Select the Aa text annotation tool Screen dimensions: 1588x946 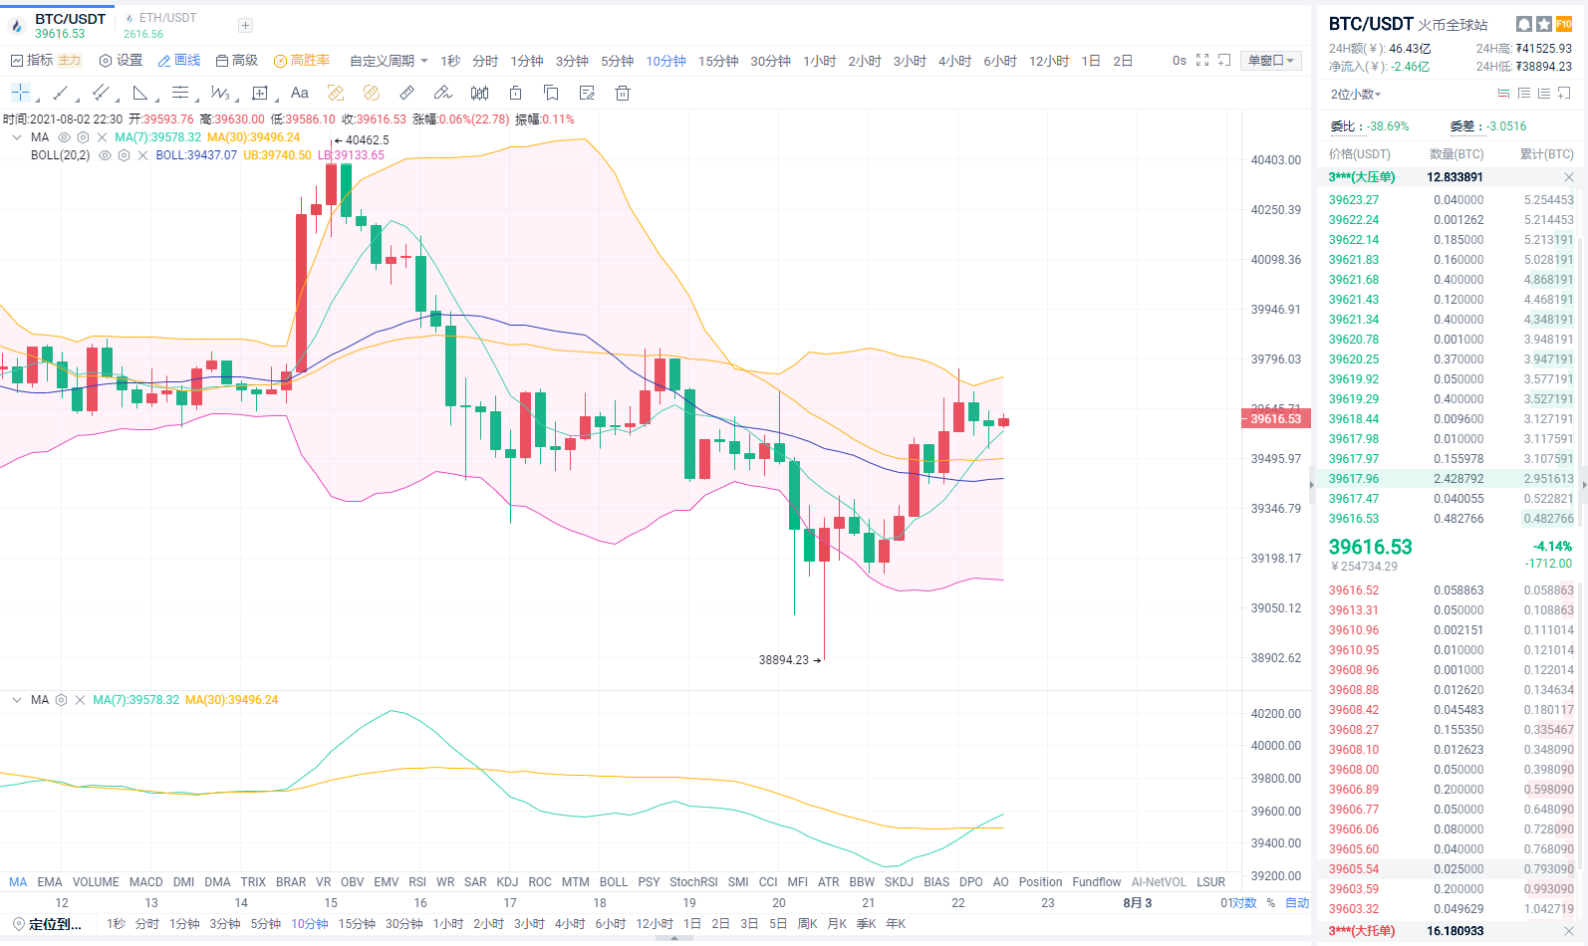(299, 93)
